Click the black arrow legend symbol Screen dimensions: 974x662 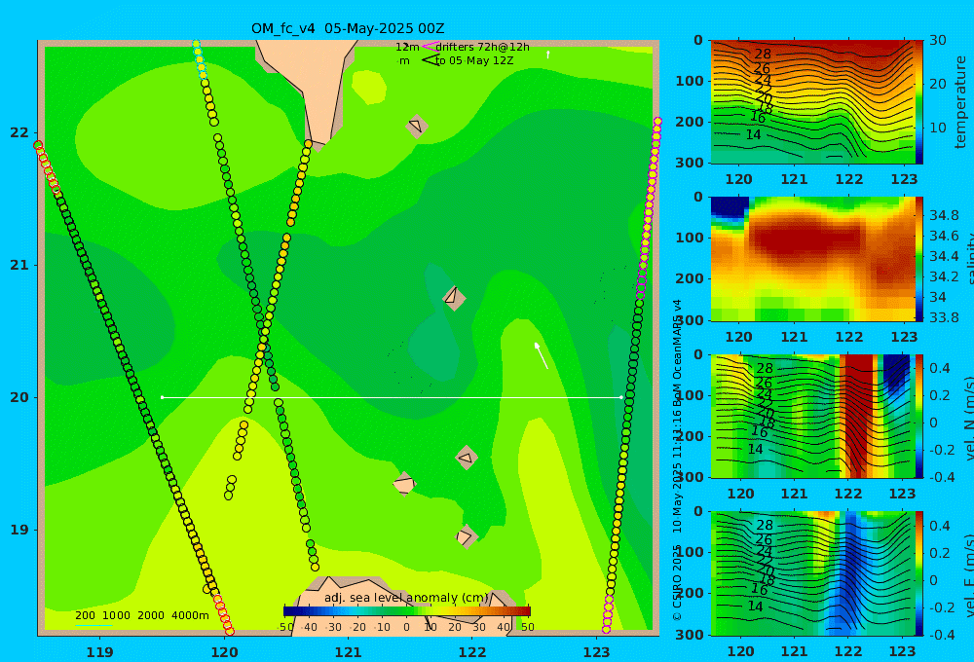(431, 60)
